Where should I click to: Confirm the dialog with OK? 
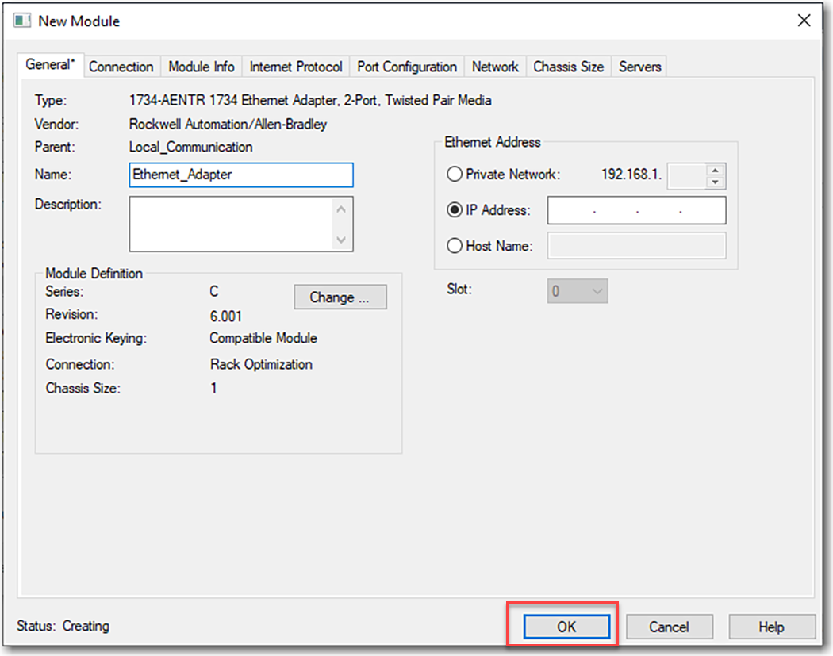click(566, 627)
